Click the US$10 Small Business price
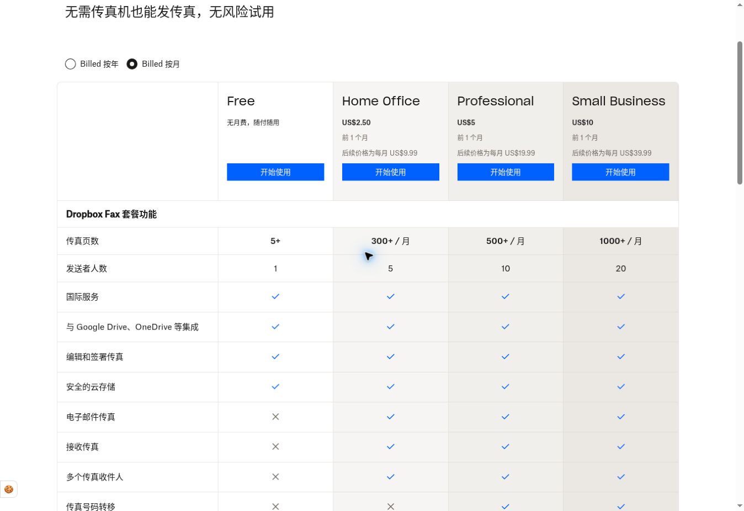 pos(583,123)
